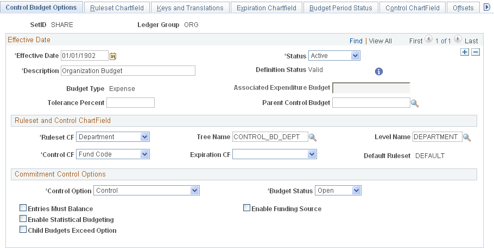This screenshot has height=248, width=494.
Task: Click the '1 of 1' row counter
Action: click(443, 41)
